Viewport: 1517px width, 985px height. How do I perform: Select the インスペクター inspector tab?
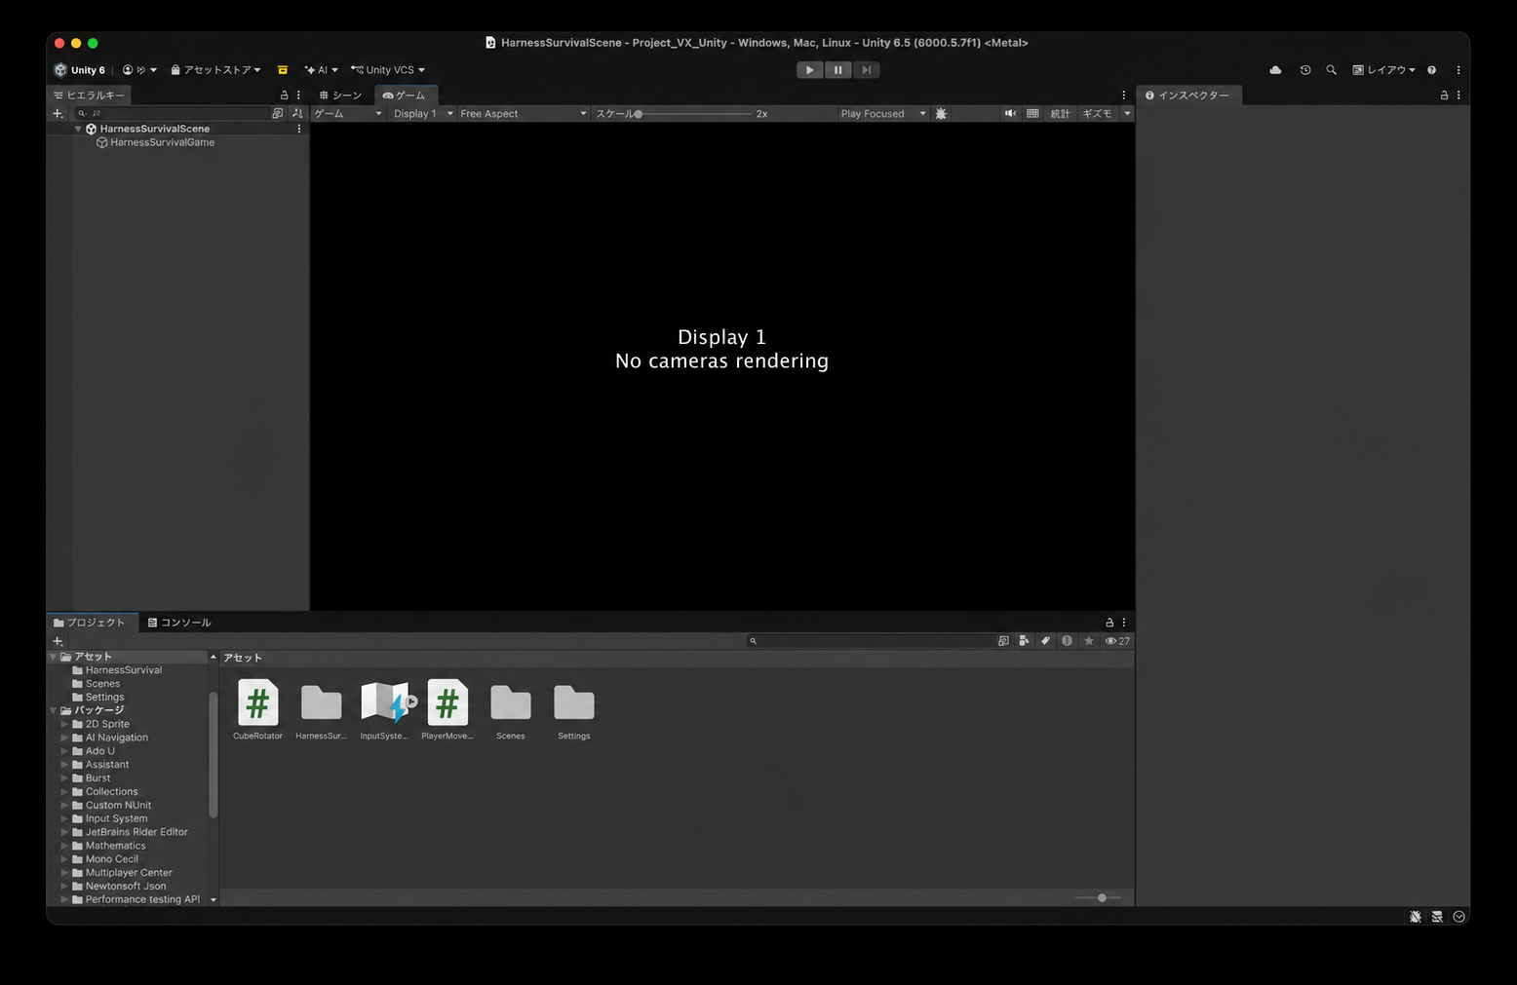click(x=1187, y=95)
